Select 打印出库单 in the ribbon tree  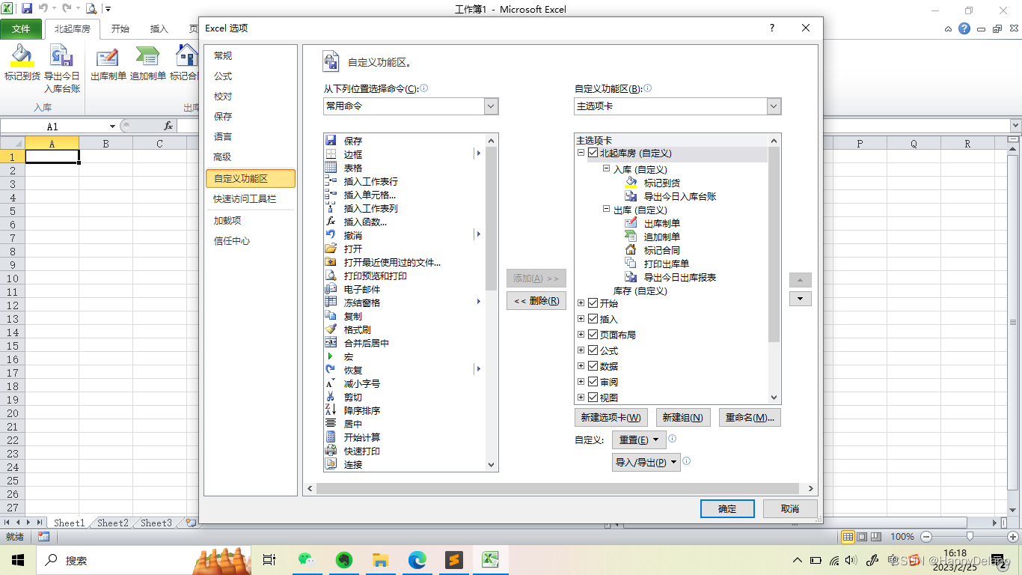pyautogui.click(x=666, y=264)
